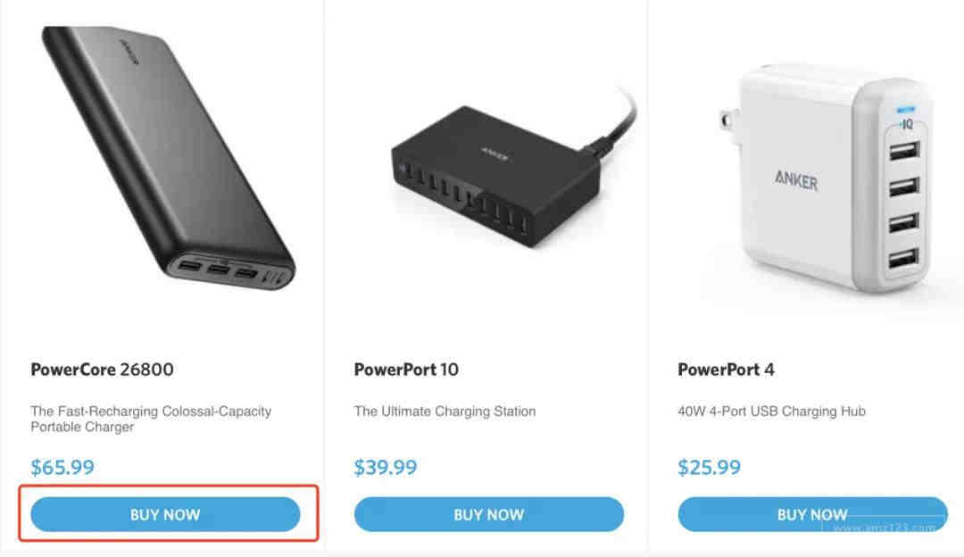Select "The Ultimate Charging Station" description
Screen dimensions: 964x557
point(445,412)
